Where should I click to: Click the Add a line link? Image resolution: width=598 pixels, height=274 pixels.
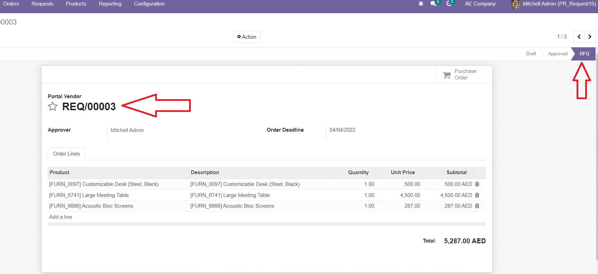click(x=61, y=217)
